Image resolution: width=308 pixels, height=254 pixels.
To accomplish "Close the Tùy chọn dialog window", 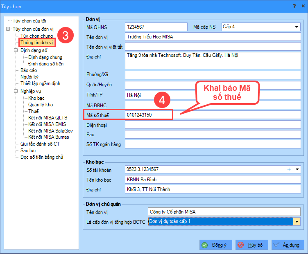I will [x=302, y=6].
